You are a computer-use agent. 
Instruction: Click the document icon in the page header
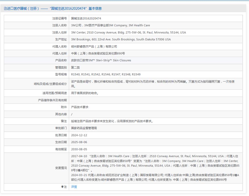pos(5,8)
